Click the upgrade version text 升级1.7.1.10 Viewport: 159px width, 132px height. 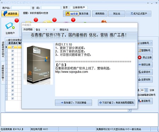[x=64, y=45]
